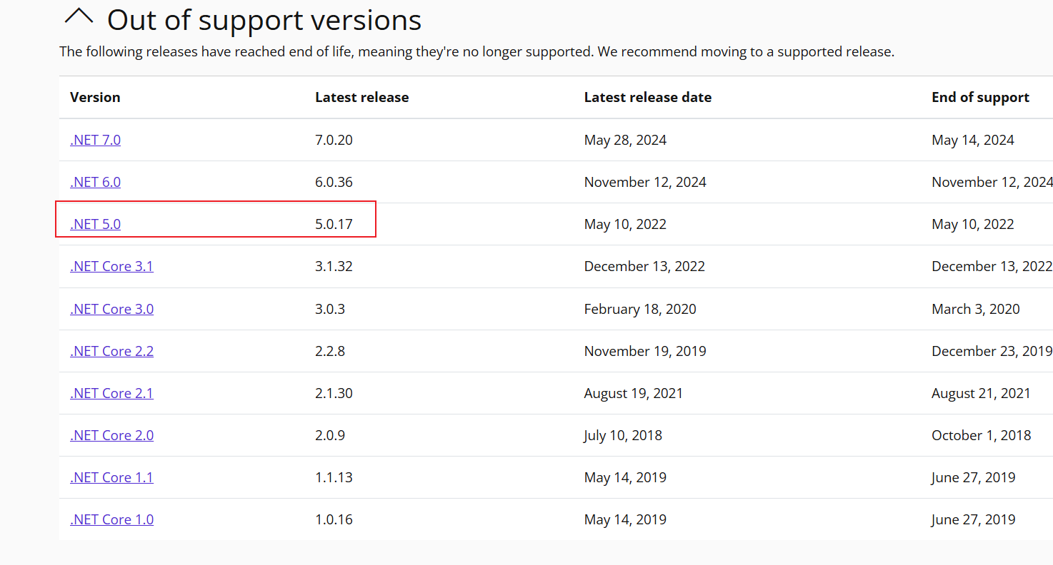The image size is (1053, 565).
Task: Click the Latest release date column header
Action: [647, 97]
